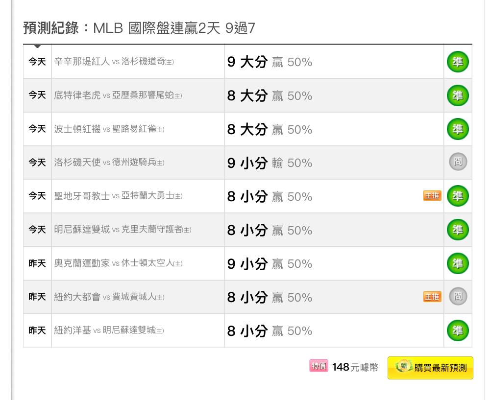
Task: Click 波士頓紅襪 vs 聖路易紅雀 matchup
Action: 109,129
